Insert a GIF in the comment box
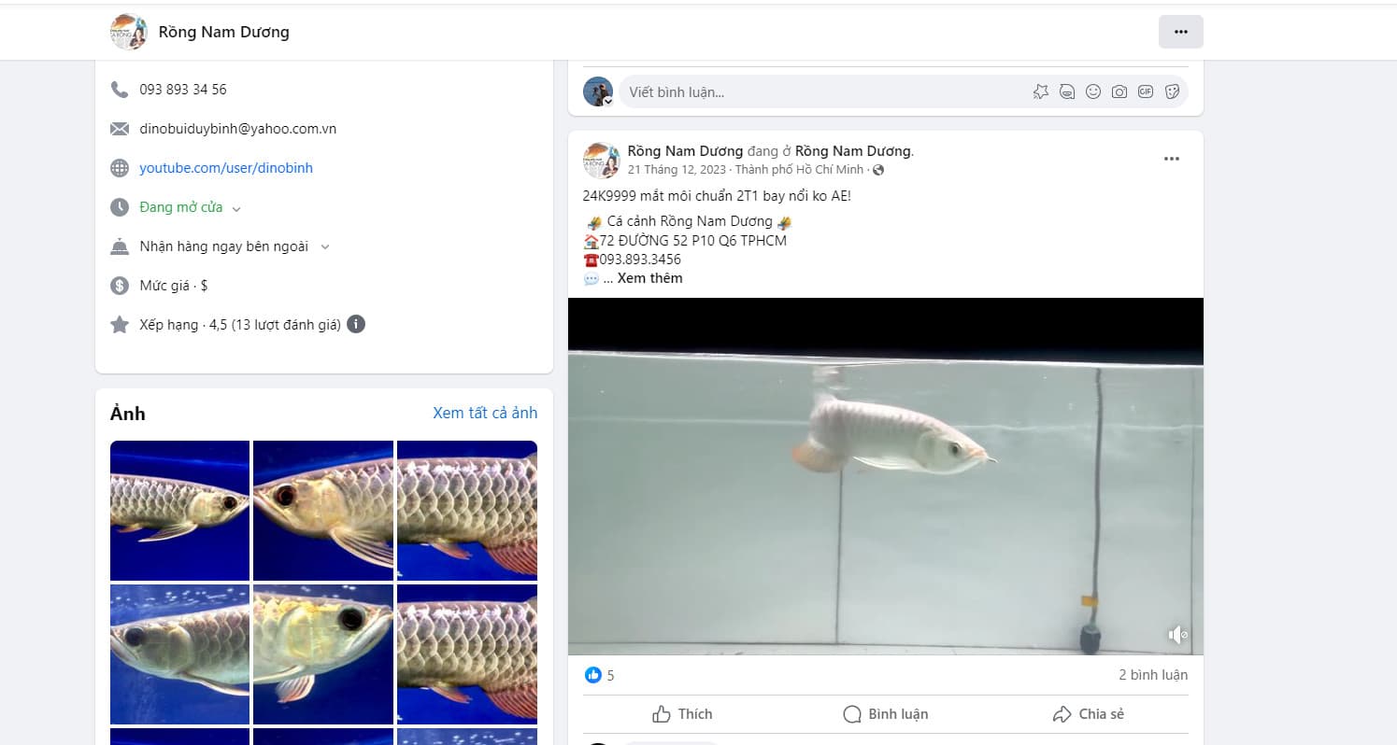The image size is (1397, 745). point(1146,91)
